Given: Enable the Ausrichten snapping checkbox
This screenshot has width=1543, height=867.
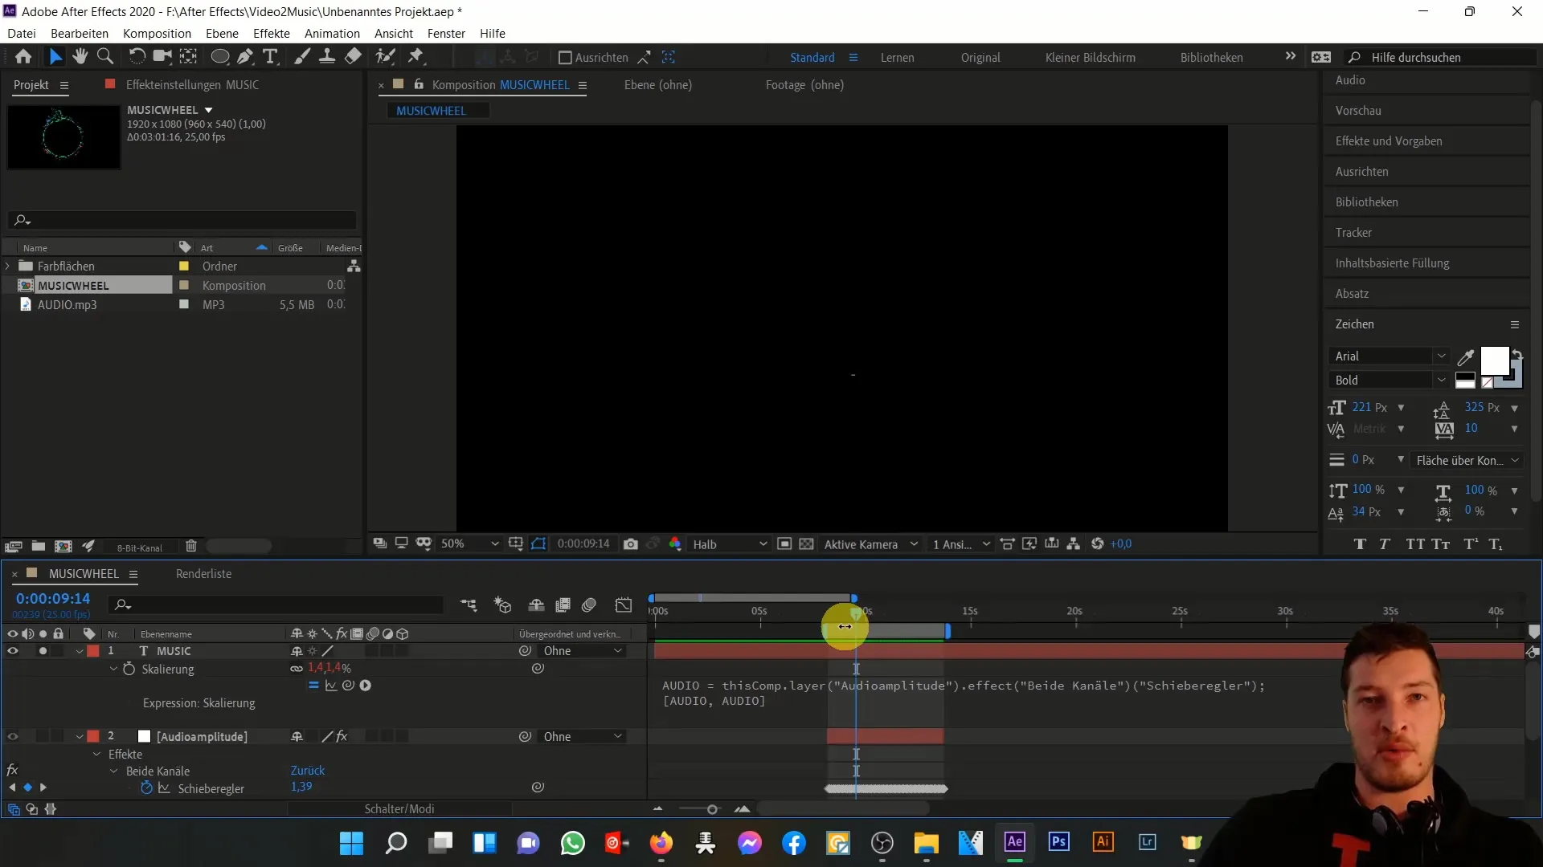Looking at the screenshot, I should (565, 58).
